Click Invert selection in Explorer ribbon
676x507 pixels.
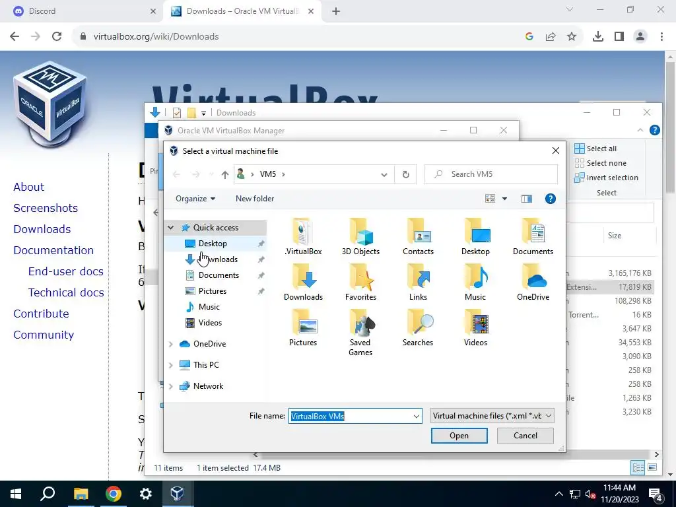(x=606, y=178)
